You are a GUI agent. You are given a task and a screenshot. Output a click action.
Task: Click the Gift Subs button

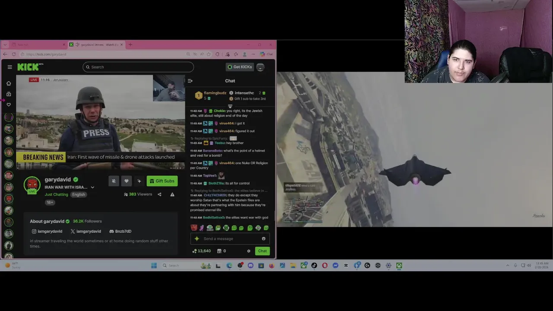(x=162, y=181)
